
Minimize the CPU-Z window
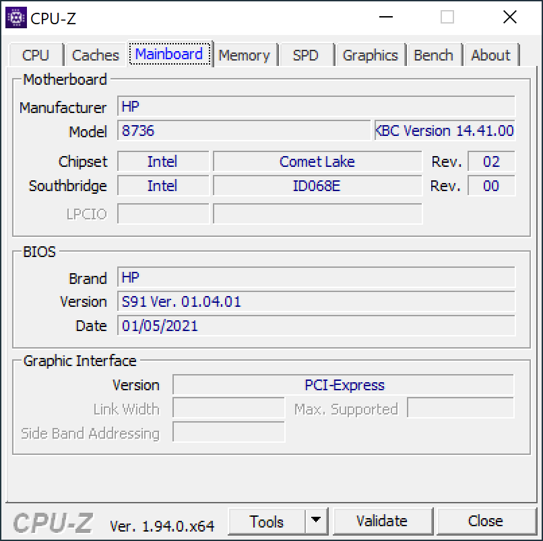385,17
